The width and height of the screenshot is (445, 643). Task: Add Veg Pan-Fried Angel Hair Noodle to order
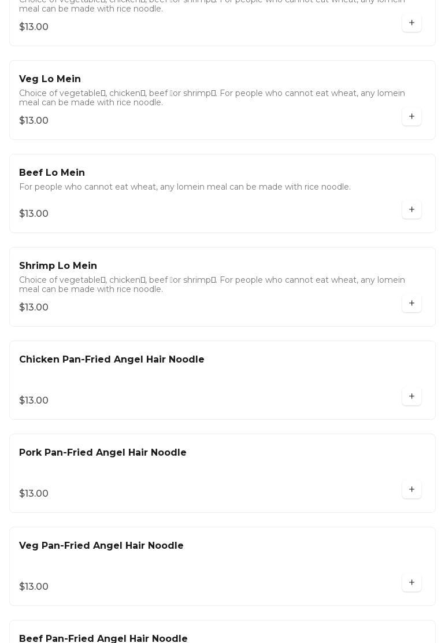(x=411, y=583)
